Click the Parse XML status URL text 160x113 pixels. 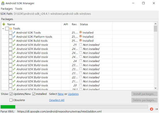[x=59, y=112]
